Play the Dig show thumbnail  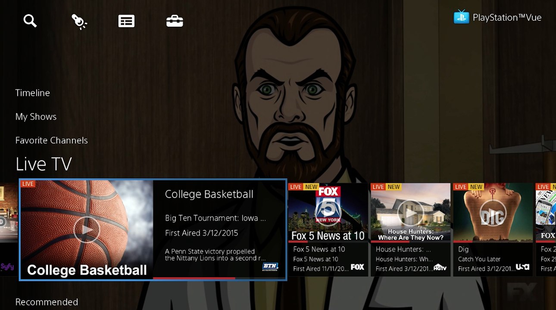[493, 212]
